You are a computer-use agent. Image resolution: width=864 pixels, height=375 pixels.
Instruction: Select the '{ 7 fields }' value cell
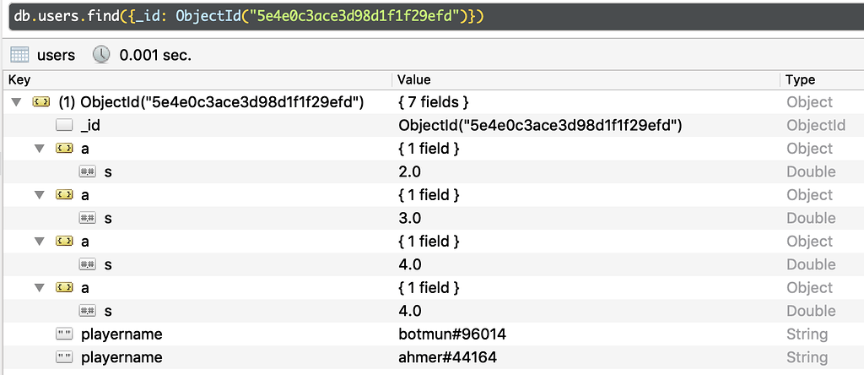pyautogui.click(x=433, y=103)
